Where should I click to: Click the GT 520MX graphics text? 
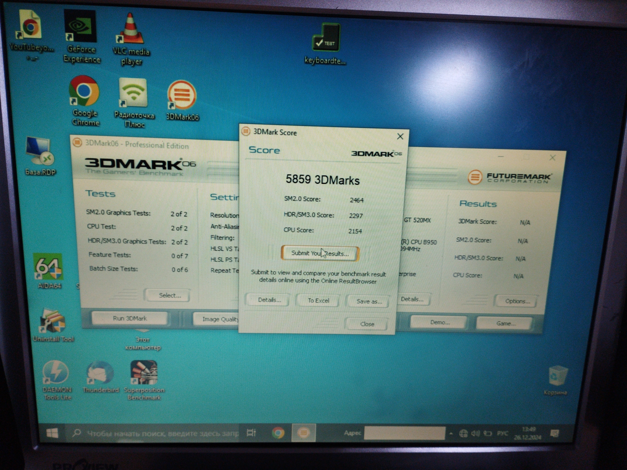point(417,220)
